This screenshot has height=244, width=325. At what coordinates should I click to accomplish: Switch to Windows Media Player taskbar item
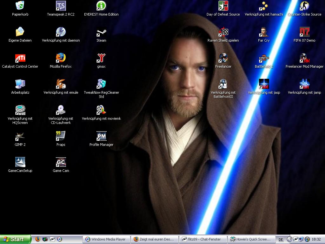click(106, 239)
